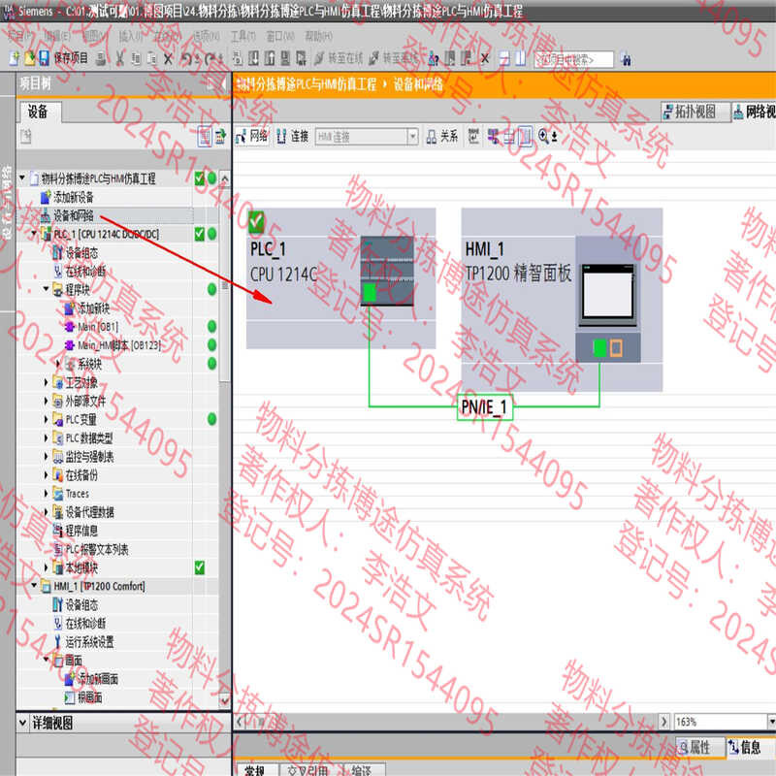Click the HMI_1 TP1200 panel device image
776x776 pixels.
(608, 296)
